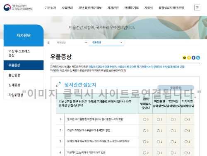Image resolution: width=207 pixels, height=156 pixels.
Task: Click the 거의매일 방해받았다 column header
Action: (x=187, y=103)
